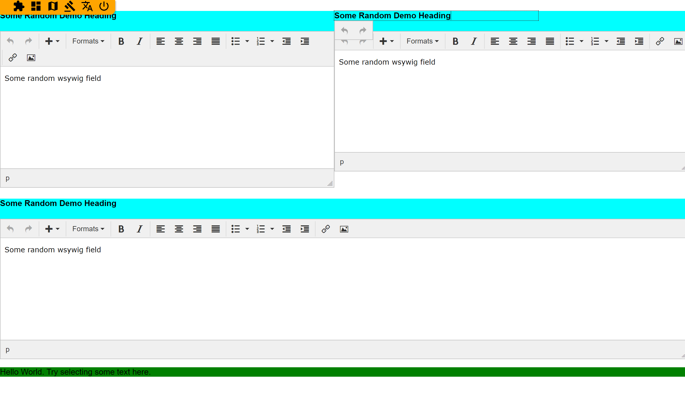Image resolution: width=685 pixels, height=395 pixels.
Task: Click the puzzle piece icon in orange bar
Action: click(19, 6)
